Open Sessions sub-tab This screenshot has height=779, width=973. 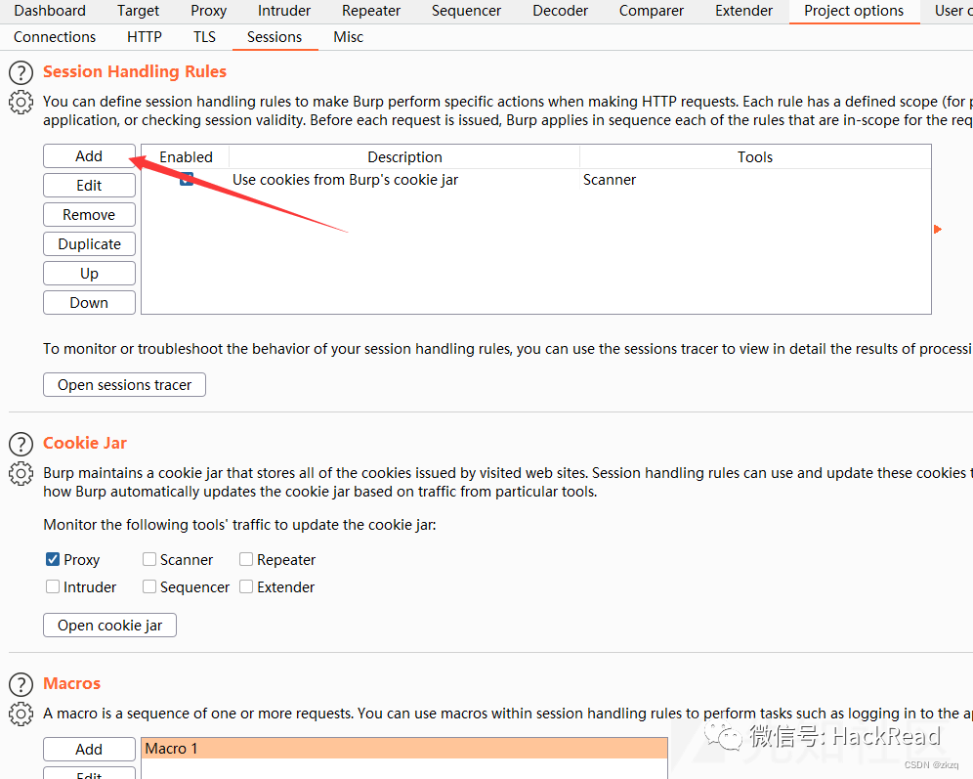click(275, 37)
